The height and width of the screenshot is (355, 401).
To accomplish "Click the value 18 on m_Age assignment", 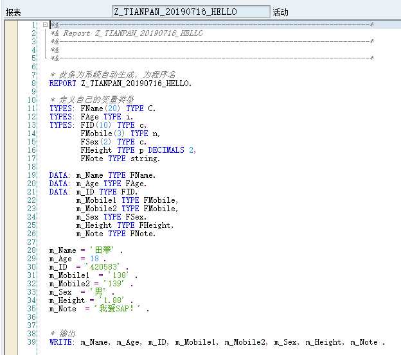I will point(94,259).
